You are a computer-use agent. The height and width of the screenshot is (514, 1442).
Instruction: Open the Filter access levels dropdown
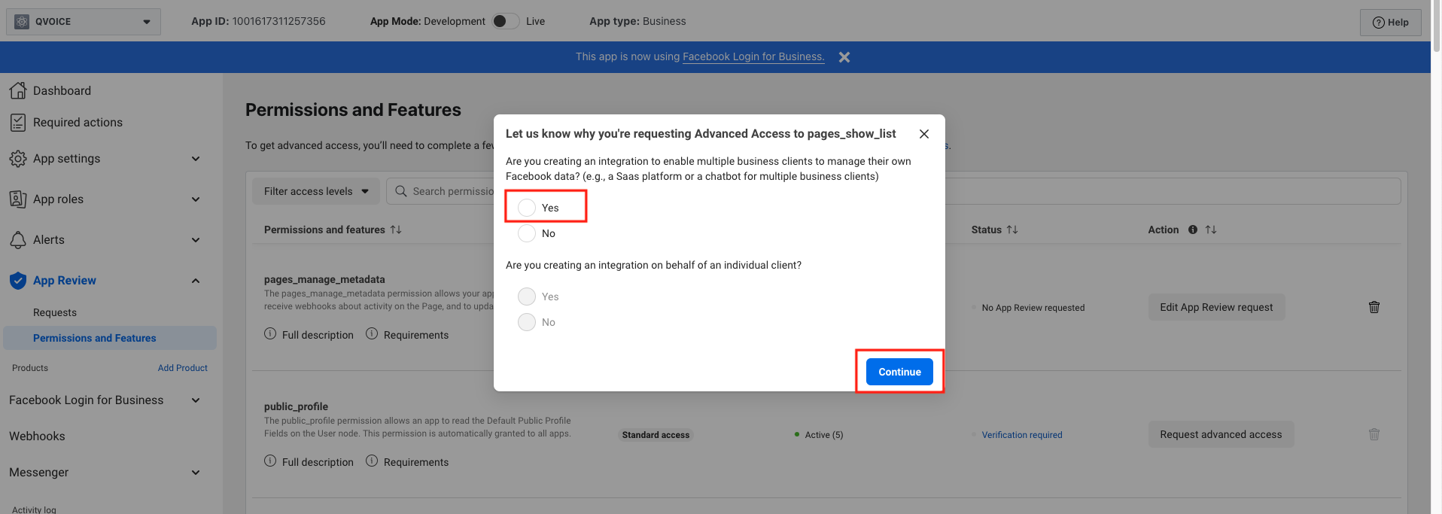point(316,191)
